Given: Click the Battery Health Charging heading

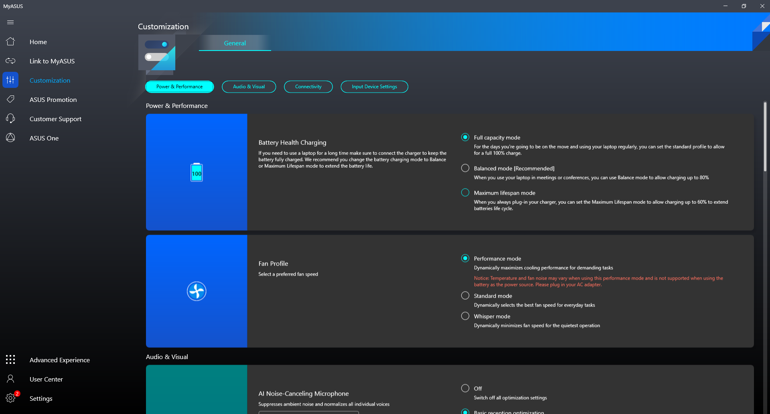Looking at the screenshot, I should tap(292, 142).
